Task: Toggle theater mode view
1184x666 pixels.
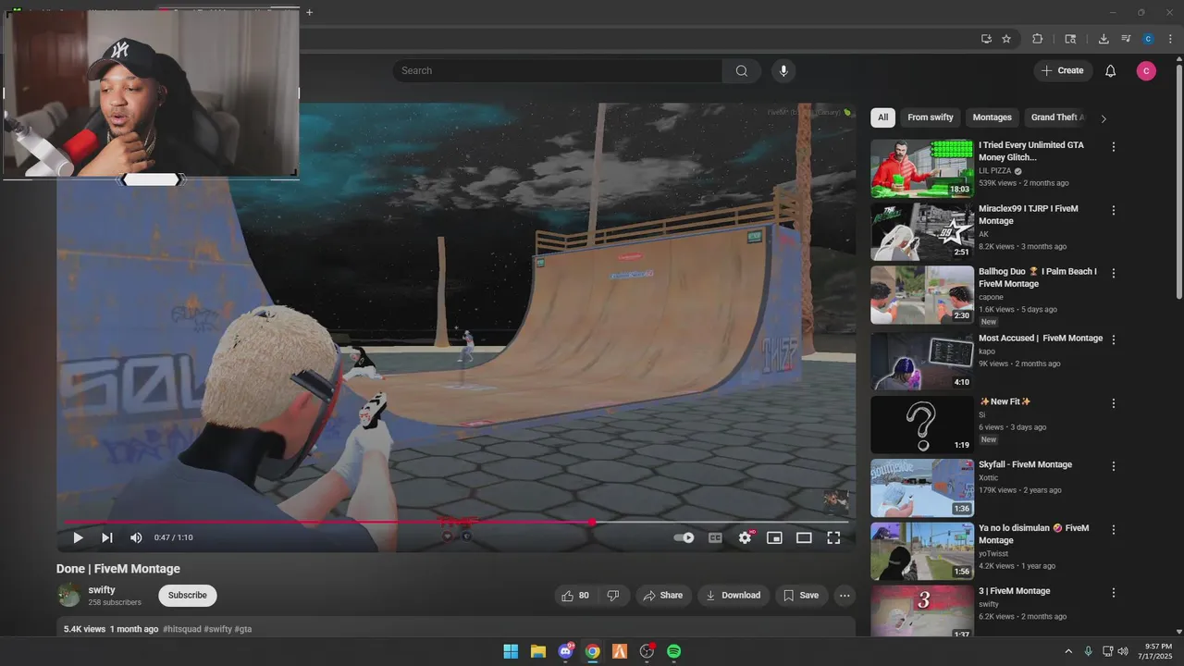Action: pos(804,537)
